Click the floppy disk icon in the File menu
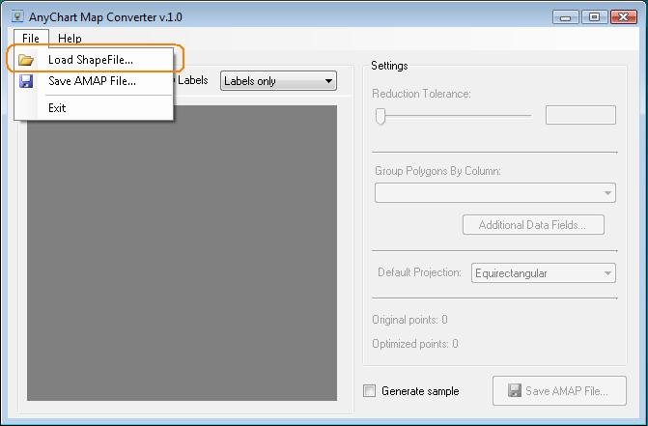This screenshot has width=648, height=426. point(26,81)
